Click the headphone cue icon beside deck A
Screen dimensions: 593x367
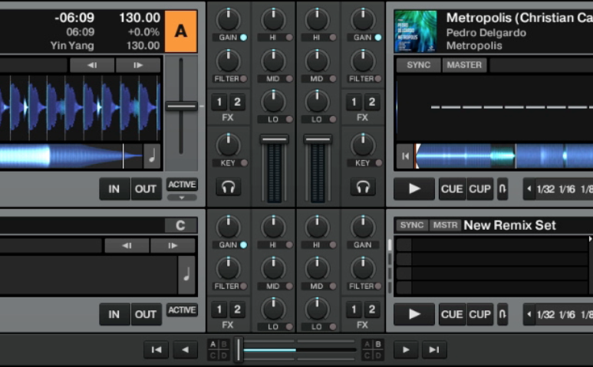(x=228, y=186)
